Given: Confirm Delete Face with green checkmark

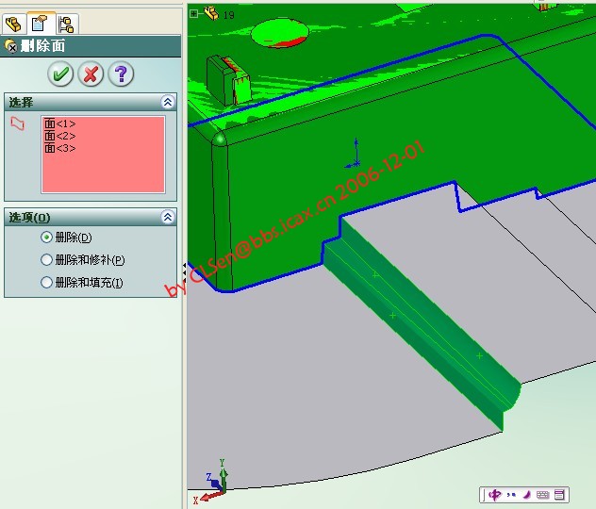Looking at the screenshot, I should [x=60, y=74].
